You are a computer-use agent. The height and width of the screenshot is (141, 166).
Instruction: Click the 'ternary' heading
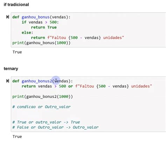(x=11, y=69)
